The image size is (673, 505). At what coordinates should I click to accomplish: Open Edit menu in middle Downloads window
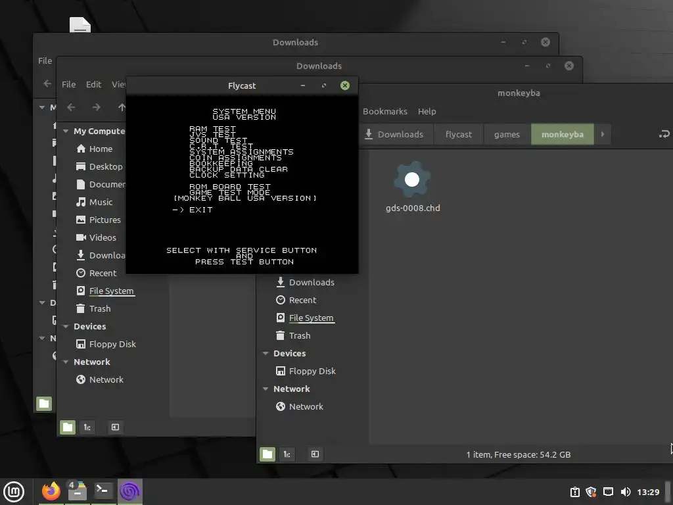coord(93,85)
